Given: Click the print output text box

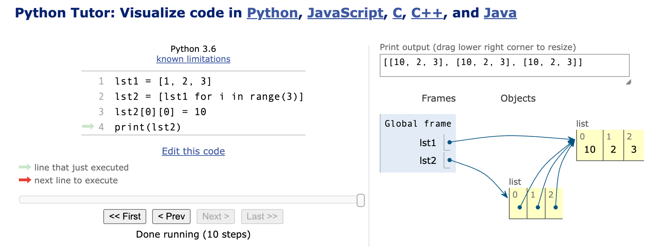Looking at the screenshot, I should [504, 65].
